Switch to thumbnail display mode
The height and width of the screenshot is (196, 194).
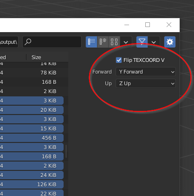pos(114,42)
